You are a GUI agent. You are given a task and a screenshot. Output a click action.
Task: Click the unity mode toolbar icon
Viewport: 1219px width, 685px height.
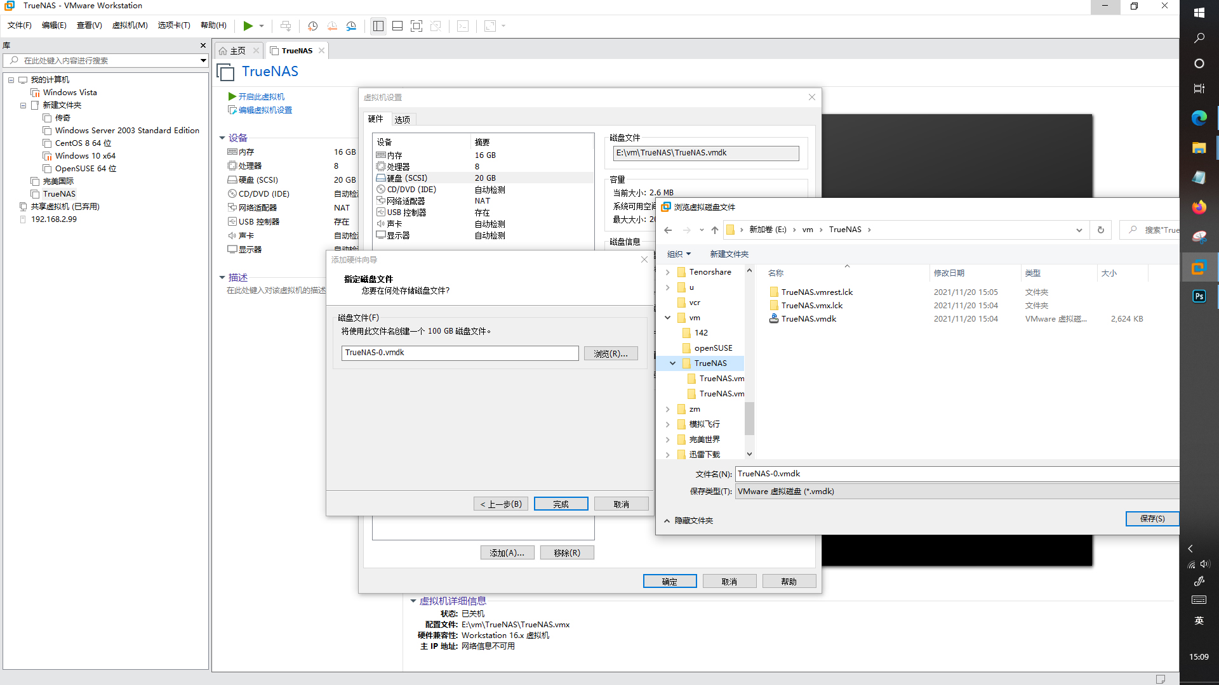[x=436, y=26]
